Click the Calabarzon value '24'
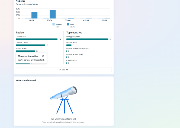 (60, 39)
